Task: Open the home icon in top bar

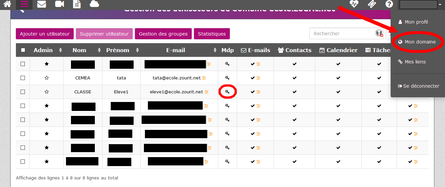Action: click(7, 4)
